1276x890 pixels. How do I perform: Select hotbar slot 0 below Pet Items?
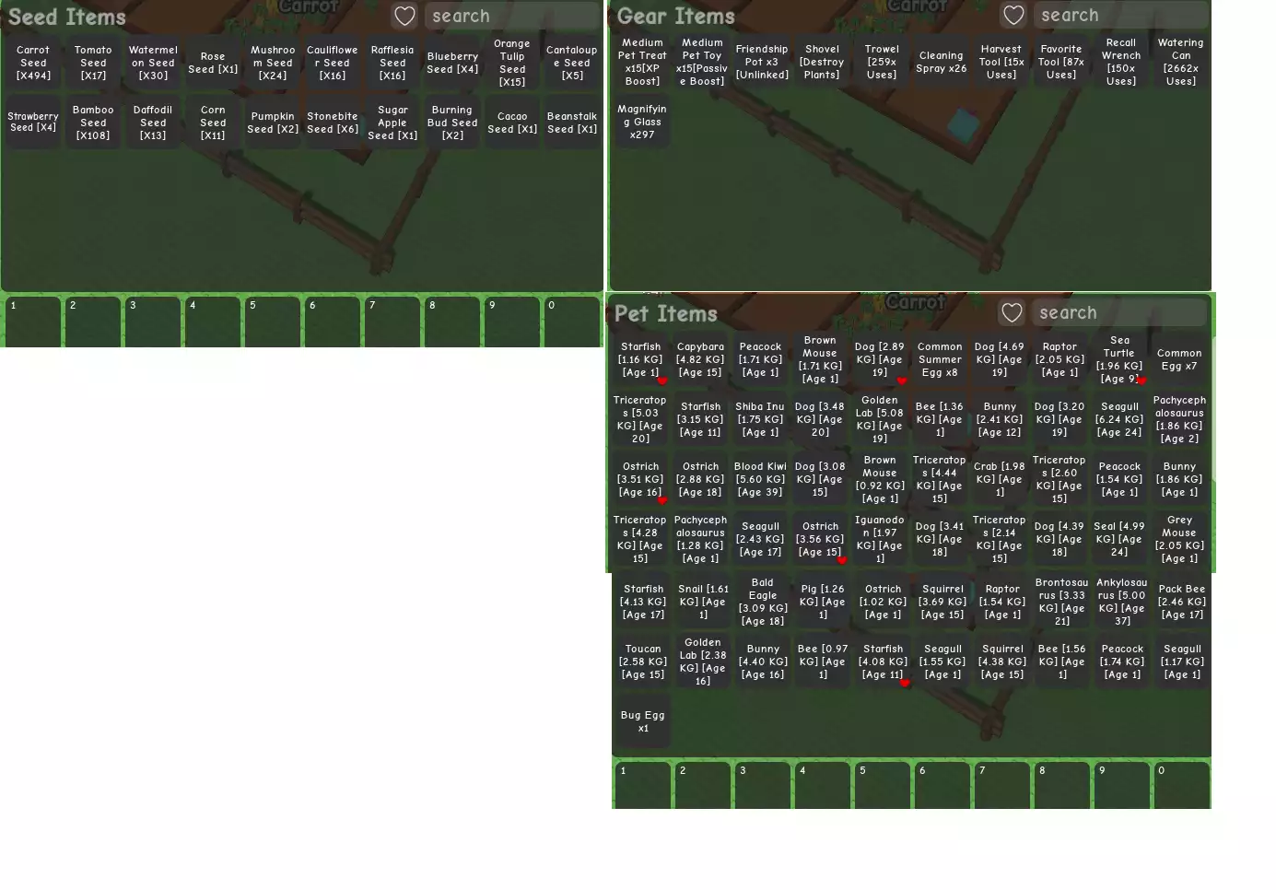[x=1181, y=786]
